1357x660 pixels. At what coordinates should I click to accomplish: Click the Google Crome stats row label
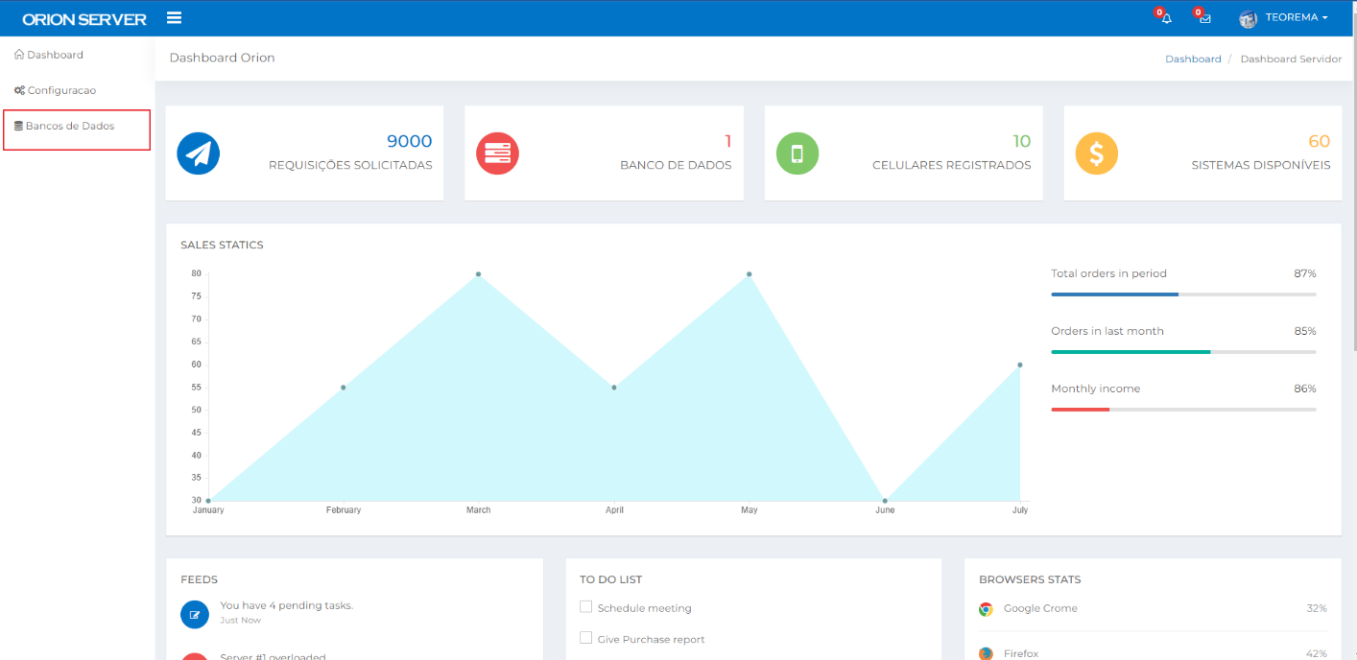pos(1040,608)
